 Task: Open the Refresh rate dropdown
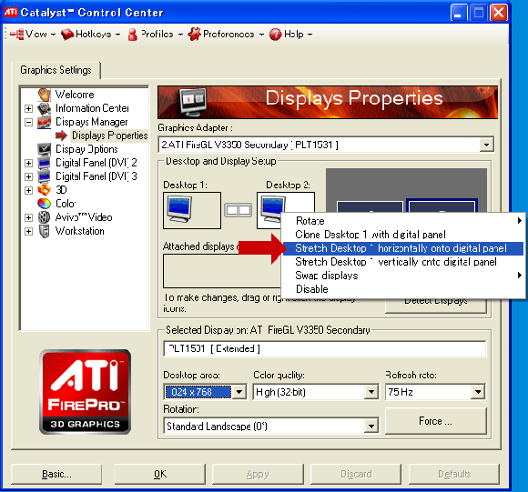coord(478,392)
